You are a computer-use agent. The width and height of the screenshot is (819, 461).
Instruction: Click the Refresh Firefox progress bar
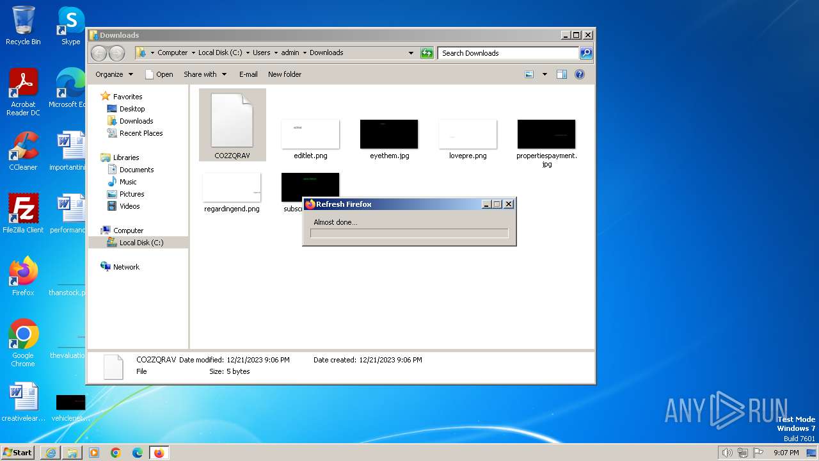tap(409, 234)
